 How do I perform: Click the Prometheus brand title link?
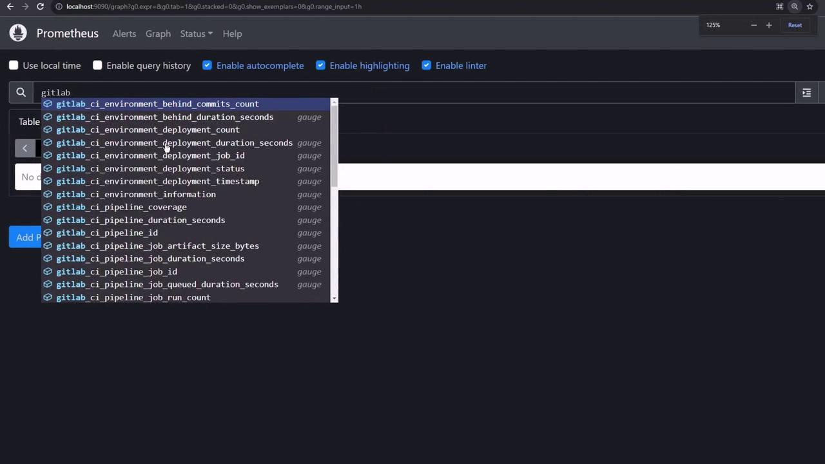68,34
